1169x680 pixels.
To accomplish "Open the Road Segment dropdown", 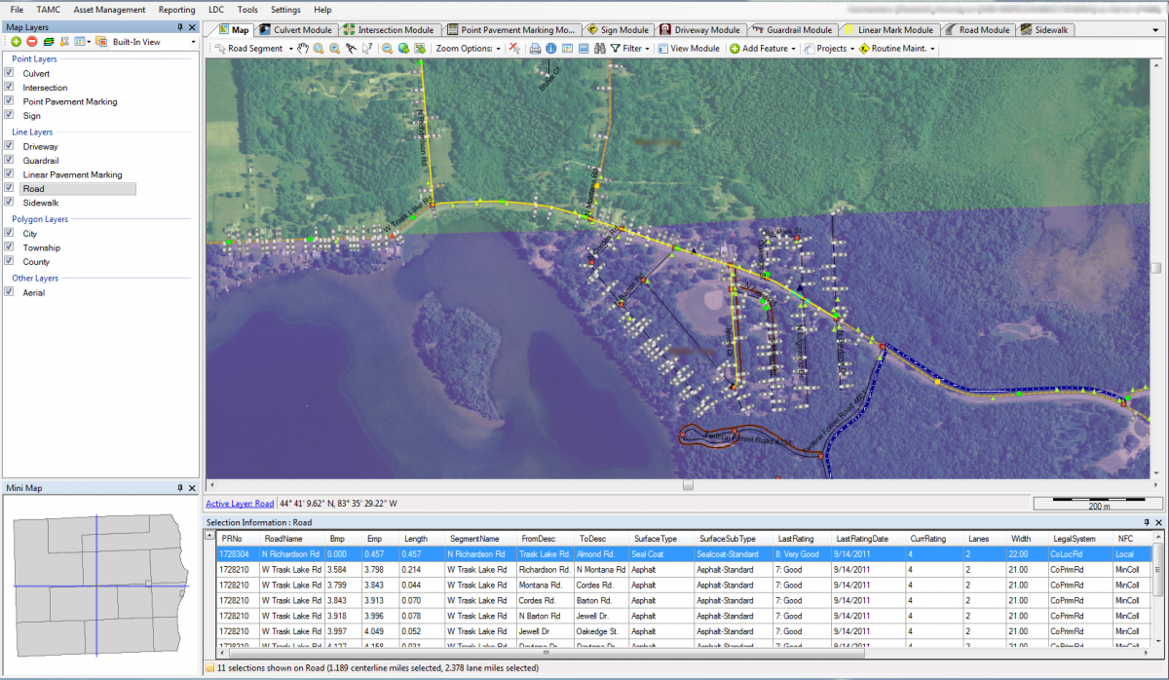I will coord(291,48).
